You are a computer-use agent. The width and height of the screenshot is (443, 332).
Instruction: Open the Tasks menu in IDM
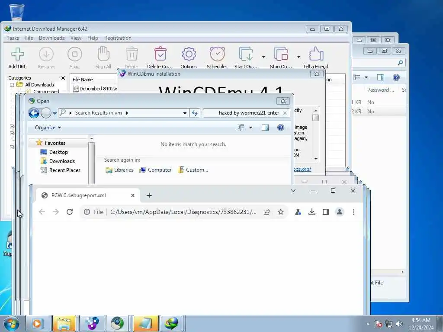pyautogui.click(x=13, y=38)
